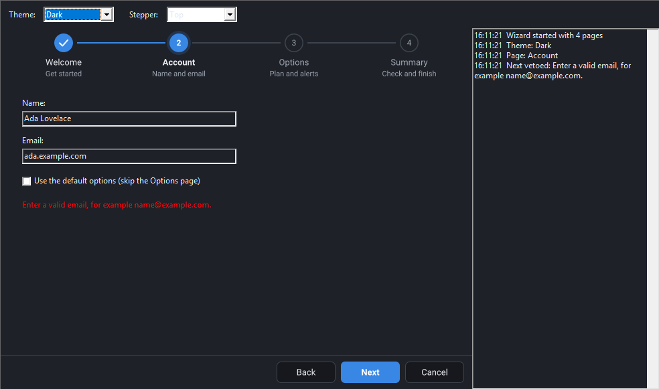The height and width of the screenshot is (389, 659).
Task: Go to step 4 Summary circle
Action: (x=409, y=43)
